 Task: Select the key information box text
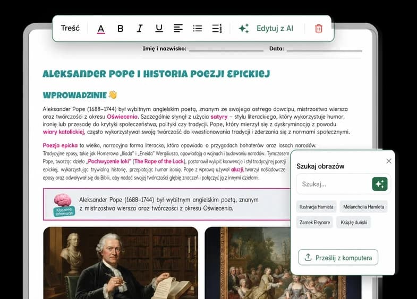point(168,204)
